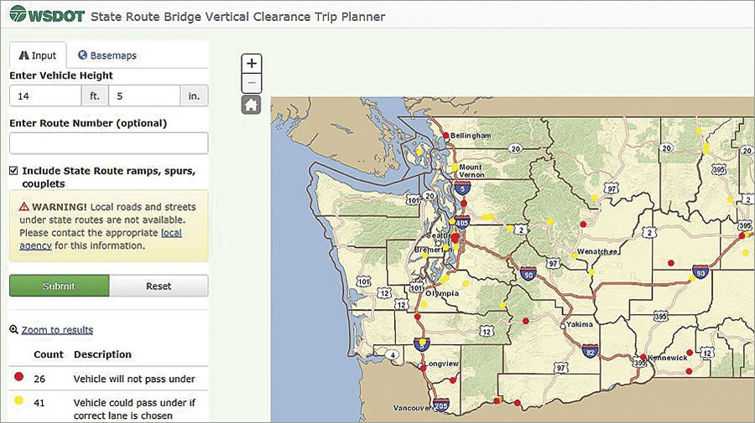Select the Input tab

[38, 55]
